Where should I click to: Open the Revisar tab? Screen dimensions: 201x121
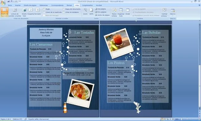point(69,5)
